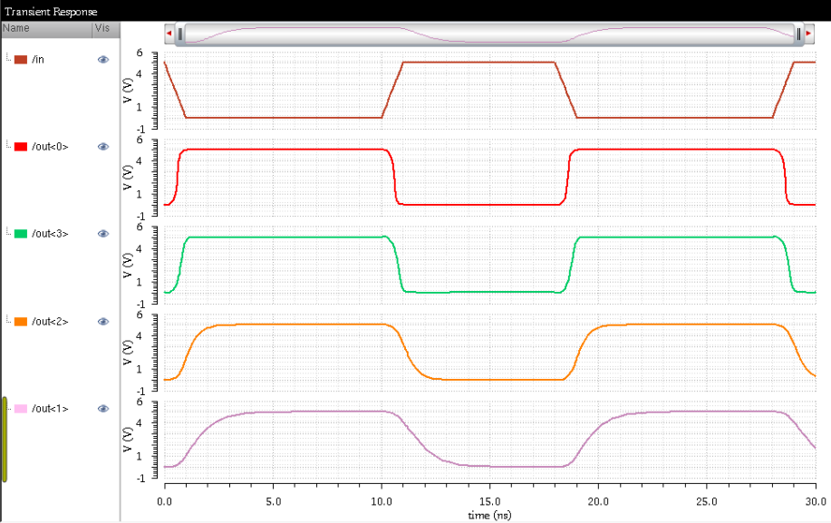Click the right red pan arrow icon
The height and width of the screenshot is (523, 831).
pyautogui.click(x=809, y=33)
